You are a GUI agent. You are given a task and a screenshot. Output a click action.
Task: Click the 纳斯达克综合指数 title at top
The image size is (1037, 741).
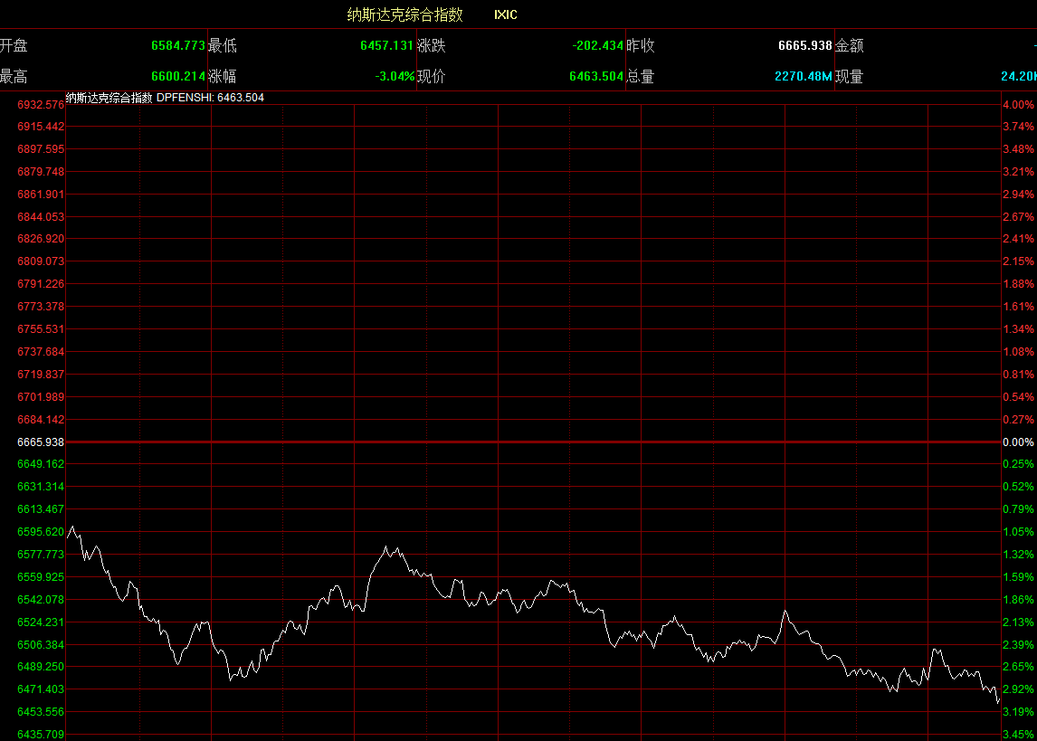(x=404, y=14)
